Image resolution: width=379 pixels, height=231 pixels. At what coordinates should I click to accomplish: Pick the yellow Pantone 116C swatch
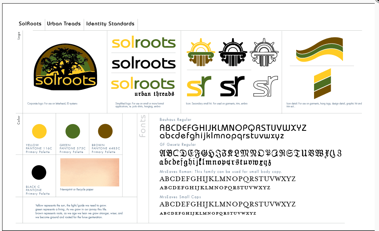click(39, 131)
